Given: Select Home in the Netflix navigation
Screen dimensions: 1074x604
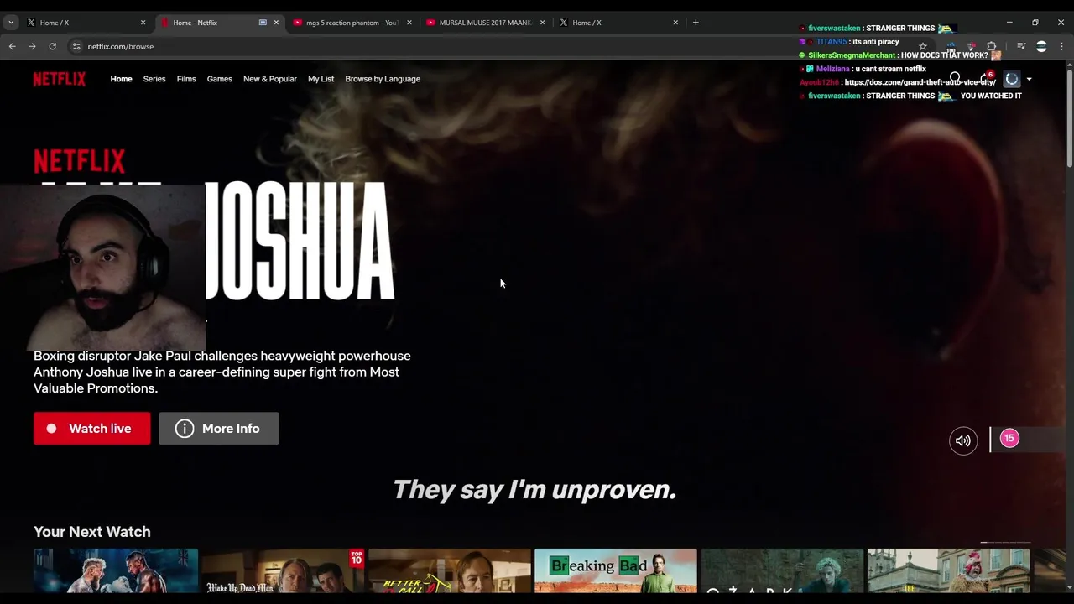Looking at the screenshot, I should (x=121, y=79).
